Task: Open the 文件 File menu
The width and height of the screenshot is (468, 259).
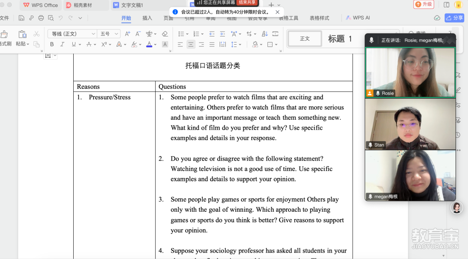Action: [4, 18]
